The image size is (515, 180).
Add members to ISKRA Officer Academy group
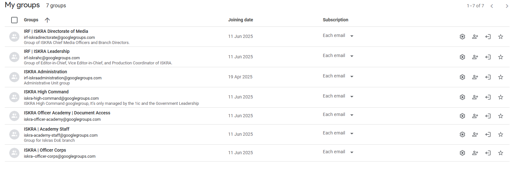[x=475, y=116]
